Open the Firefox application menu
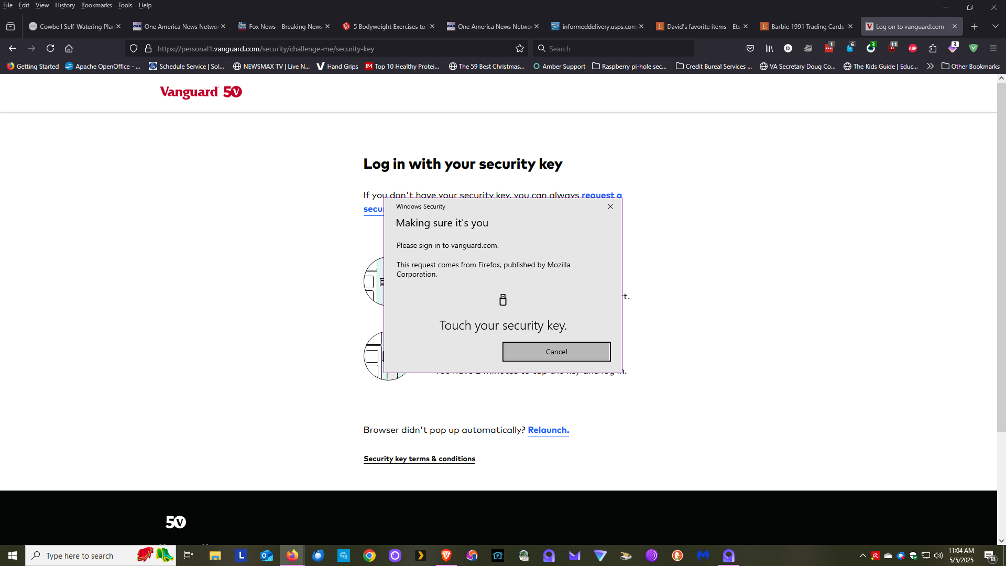Screen dimensions: 1006x566 pyautogui.click(x=993, y=48)
